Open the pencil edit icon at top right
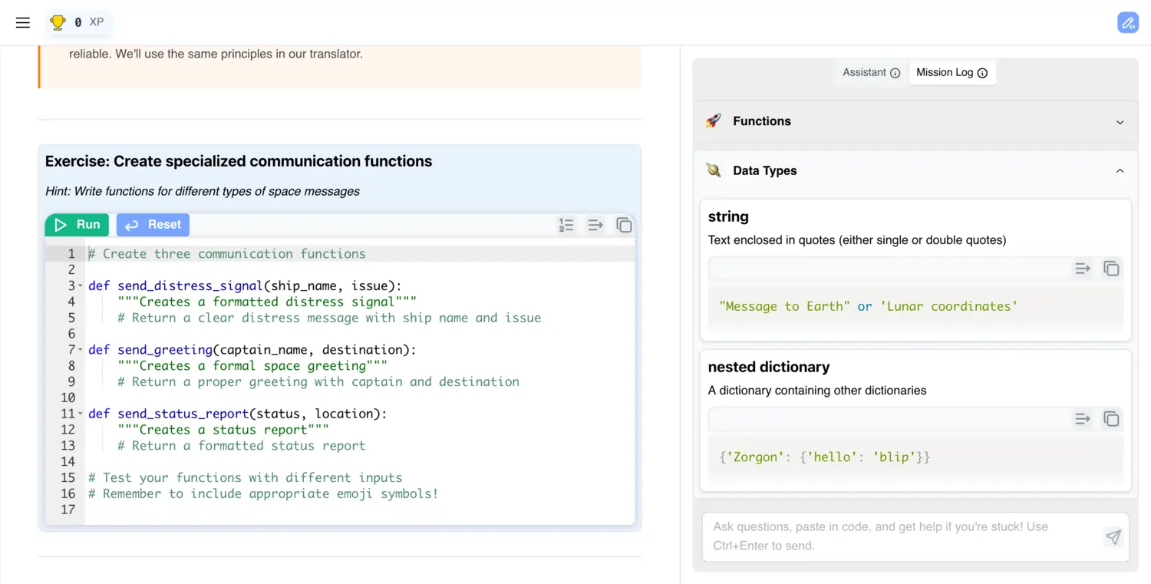 1128,22
